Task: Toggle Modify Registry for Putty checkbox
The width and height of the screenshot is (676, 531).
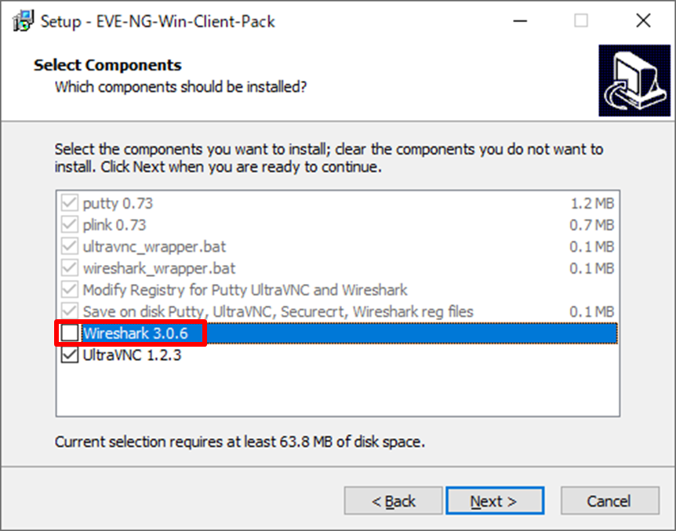Action: (x=71, y=290)
